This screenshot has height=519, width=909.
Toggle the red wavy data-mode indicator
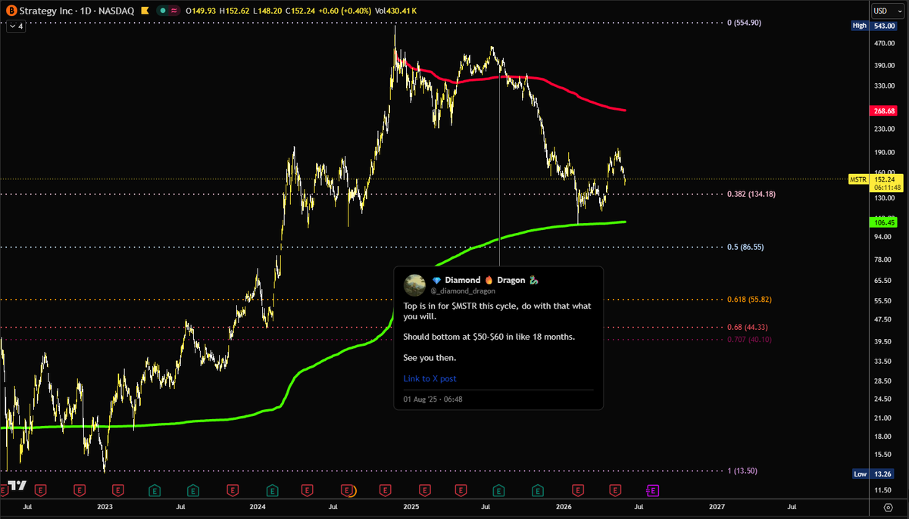tap(176, 11)
